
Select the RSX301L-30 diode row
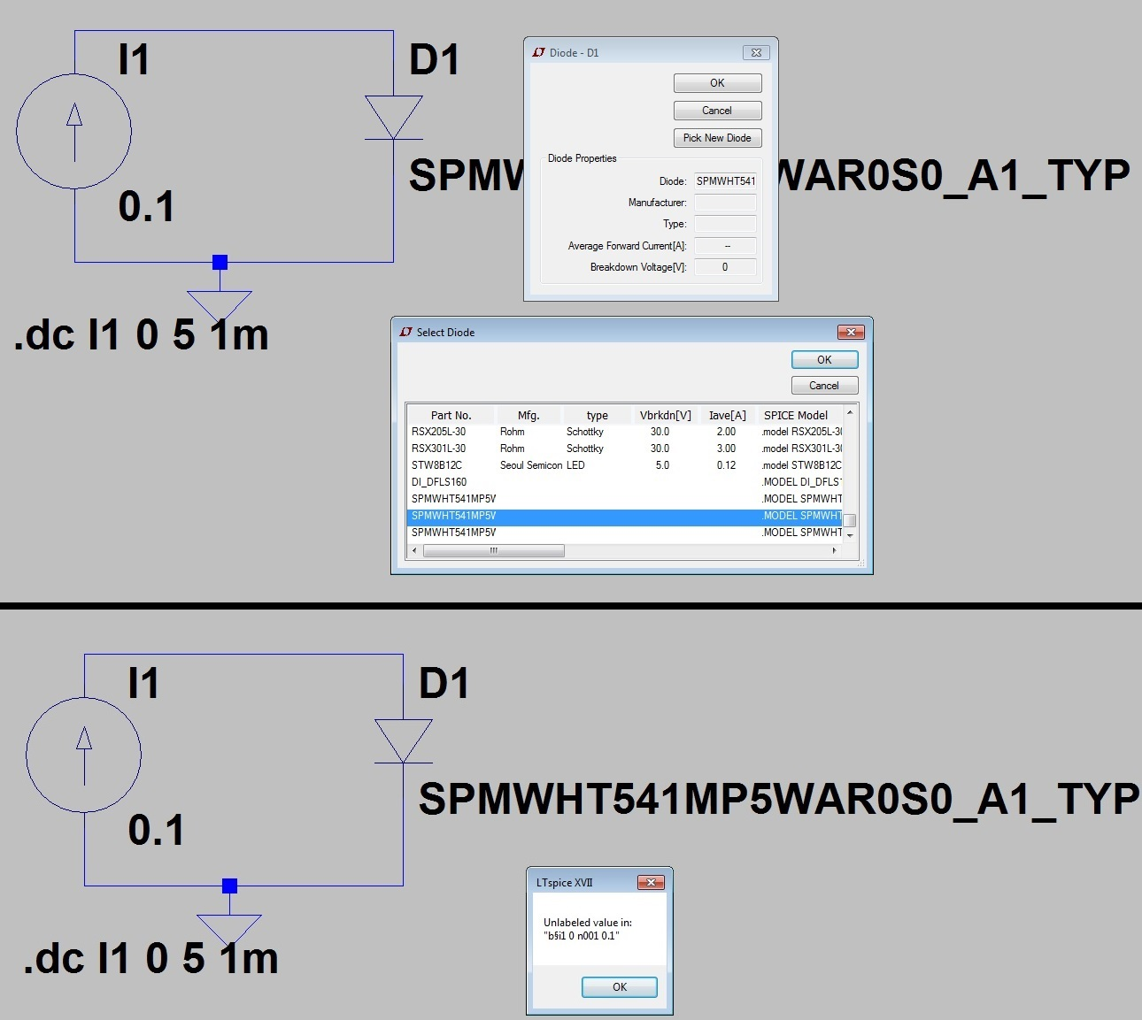(625, 449)
